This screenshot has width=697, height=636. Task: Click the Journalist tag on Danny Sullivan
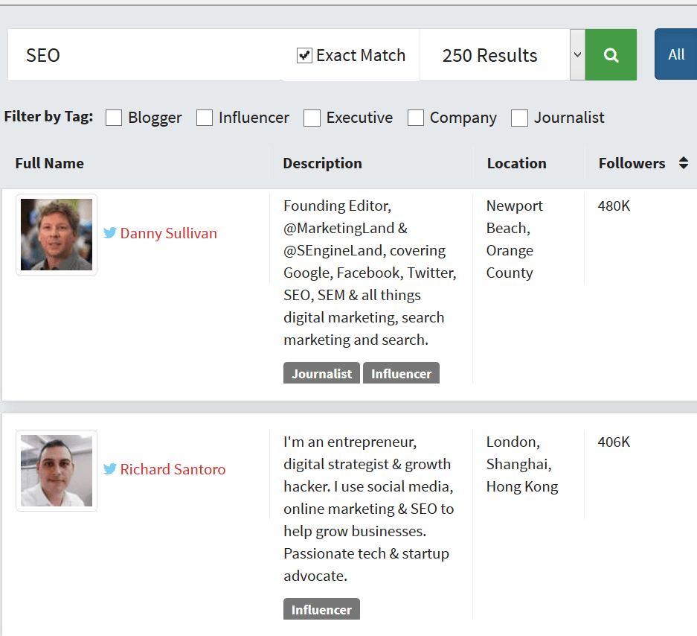click(x=321, y=373)
